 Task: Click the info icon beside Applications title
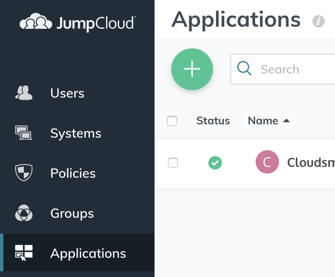pyautogui.click(x=318, y=21)
